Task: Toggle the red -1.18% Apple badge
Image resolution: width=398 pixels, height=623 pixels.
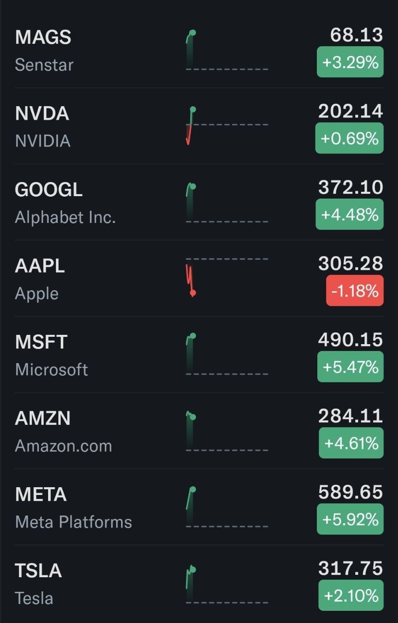Action: tap(355, 291)
